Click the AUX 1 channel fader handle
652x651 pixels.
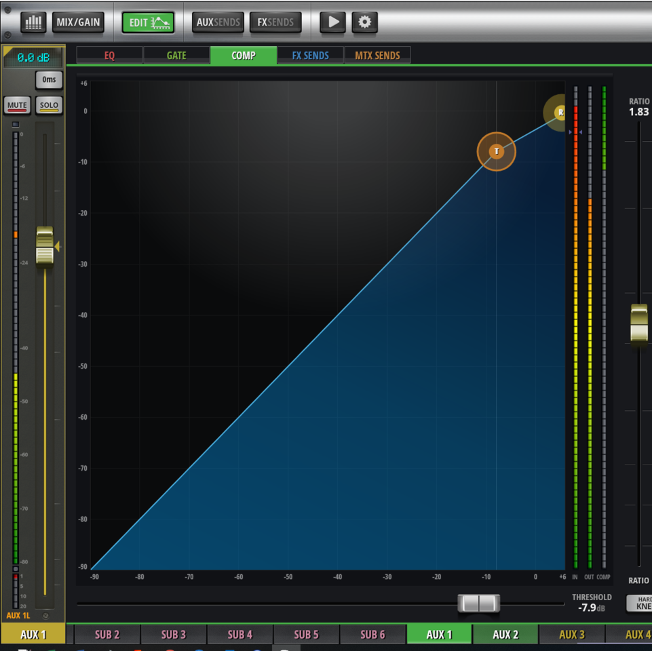(x=45, y=245)
